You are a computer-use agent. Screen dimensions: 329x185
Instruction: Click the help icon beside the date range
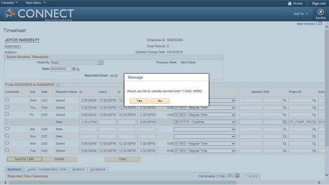pos(58,85)
